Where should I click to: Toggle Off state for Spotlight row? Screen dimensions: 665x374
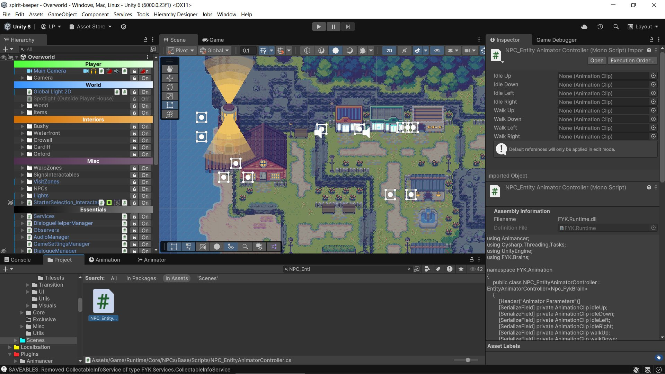(145, 99)
